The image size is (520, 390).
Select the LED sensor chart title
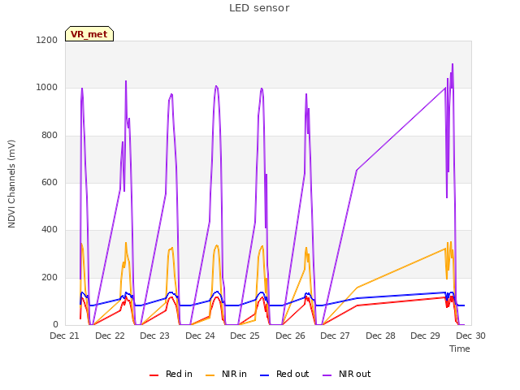click(259, 8)
